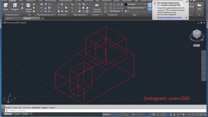Click the command line input field

[105, 110]
